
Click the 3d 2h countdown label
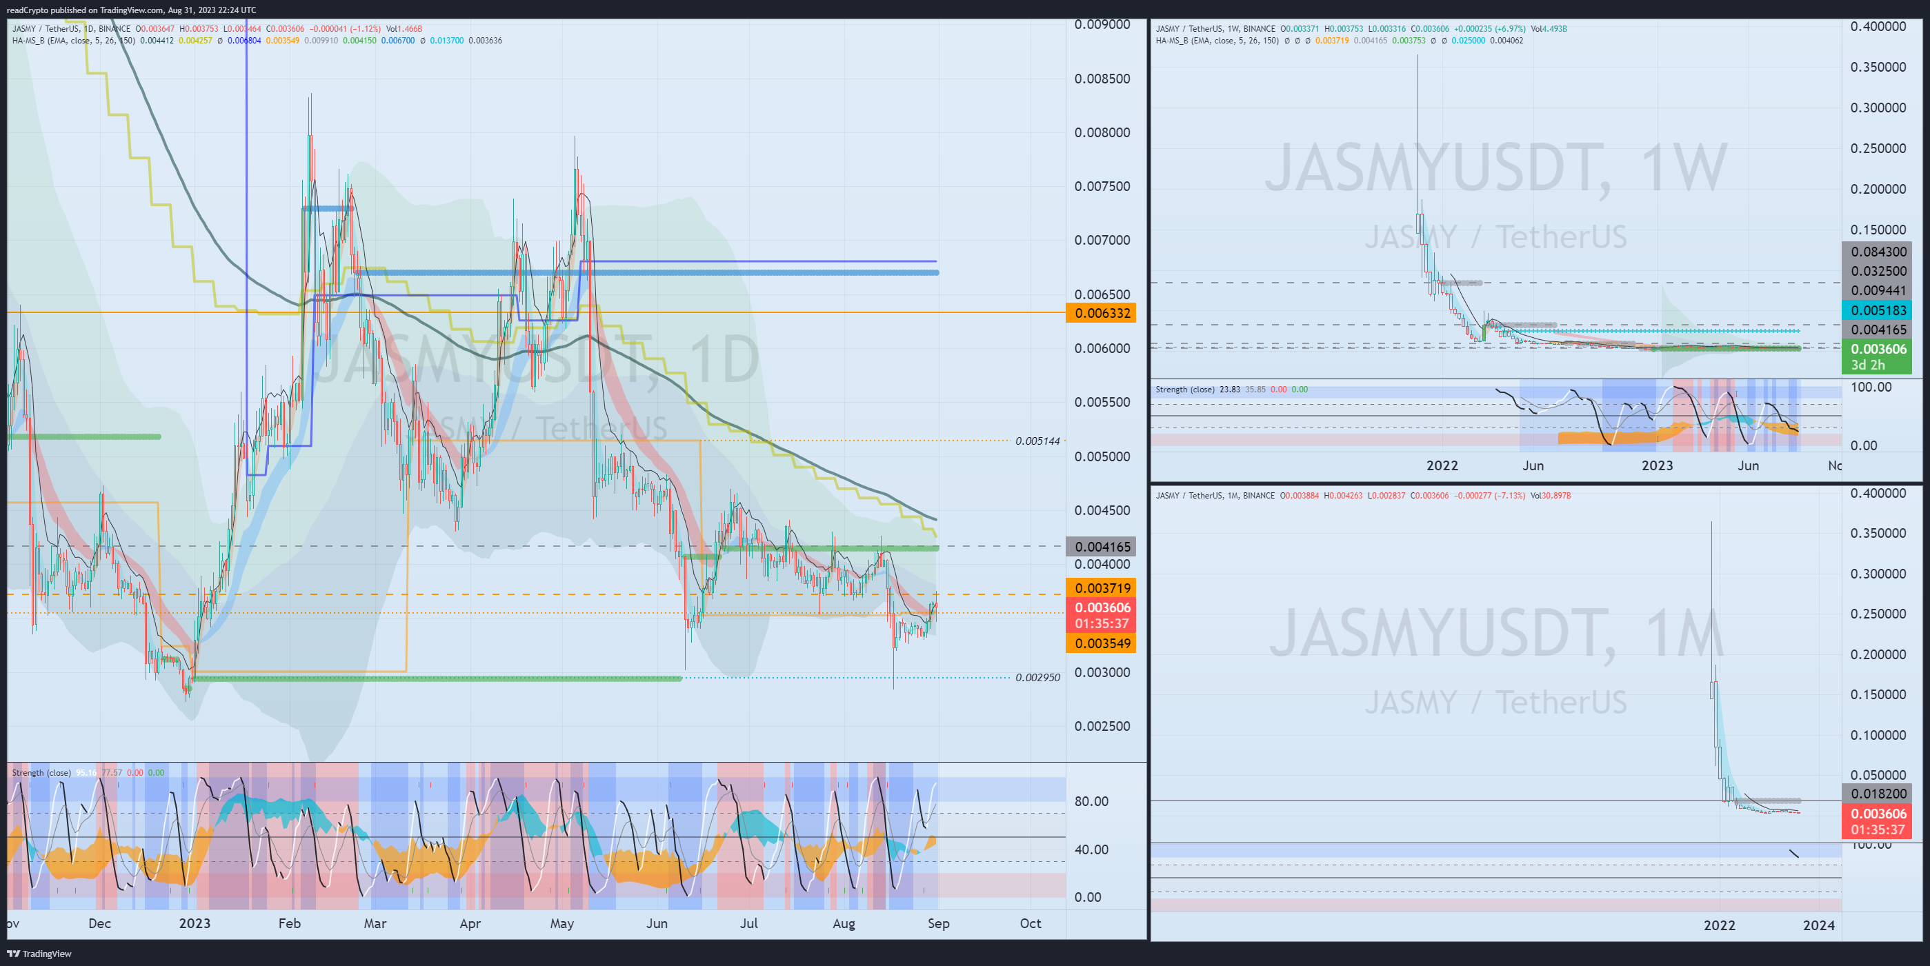click(1868, 365)
